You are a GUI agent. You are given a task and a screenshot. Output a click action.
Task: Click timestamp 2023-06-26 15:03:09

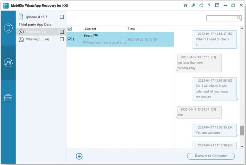[x=142, y=40]
